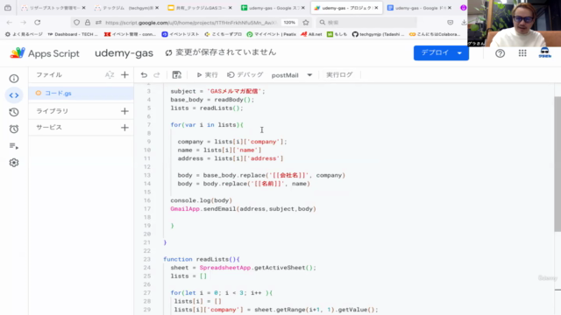Viewport: 561px width, 315px height.
Task: Open Dashboard - TECH bookmark
Action: [73, 34]
